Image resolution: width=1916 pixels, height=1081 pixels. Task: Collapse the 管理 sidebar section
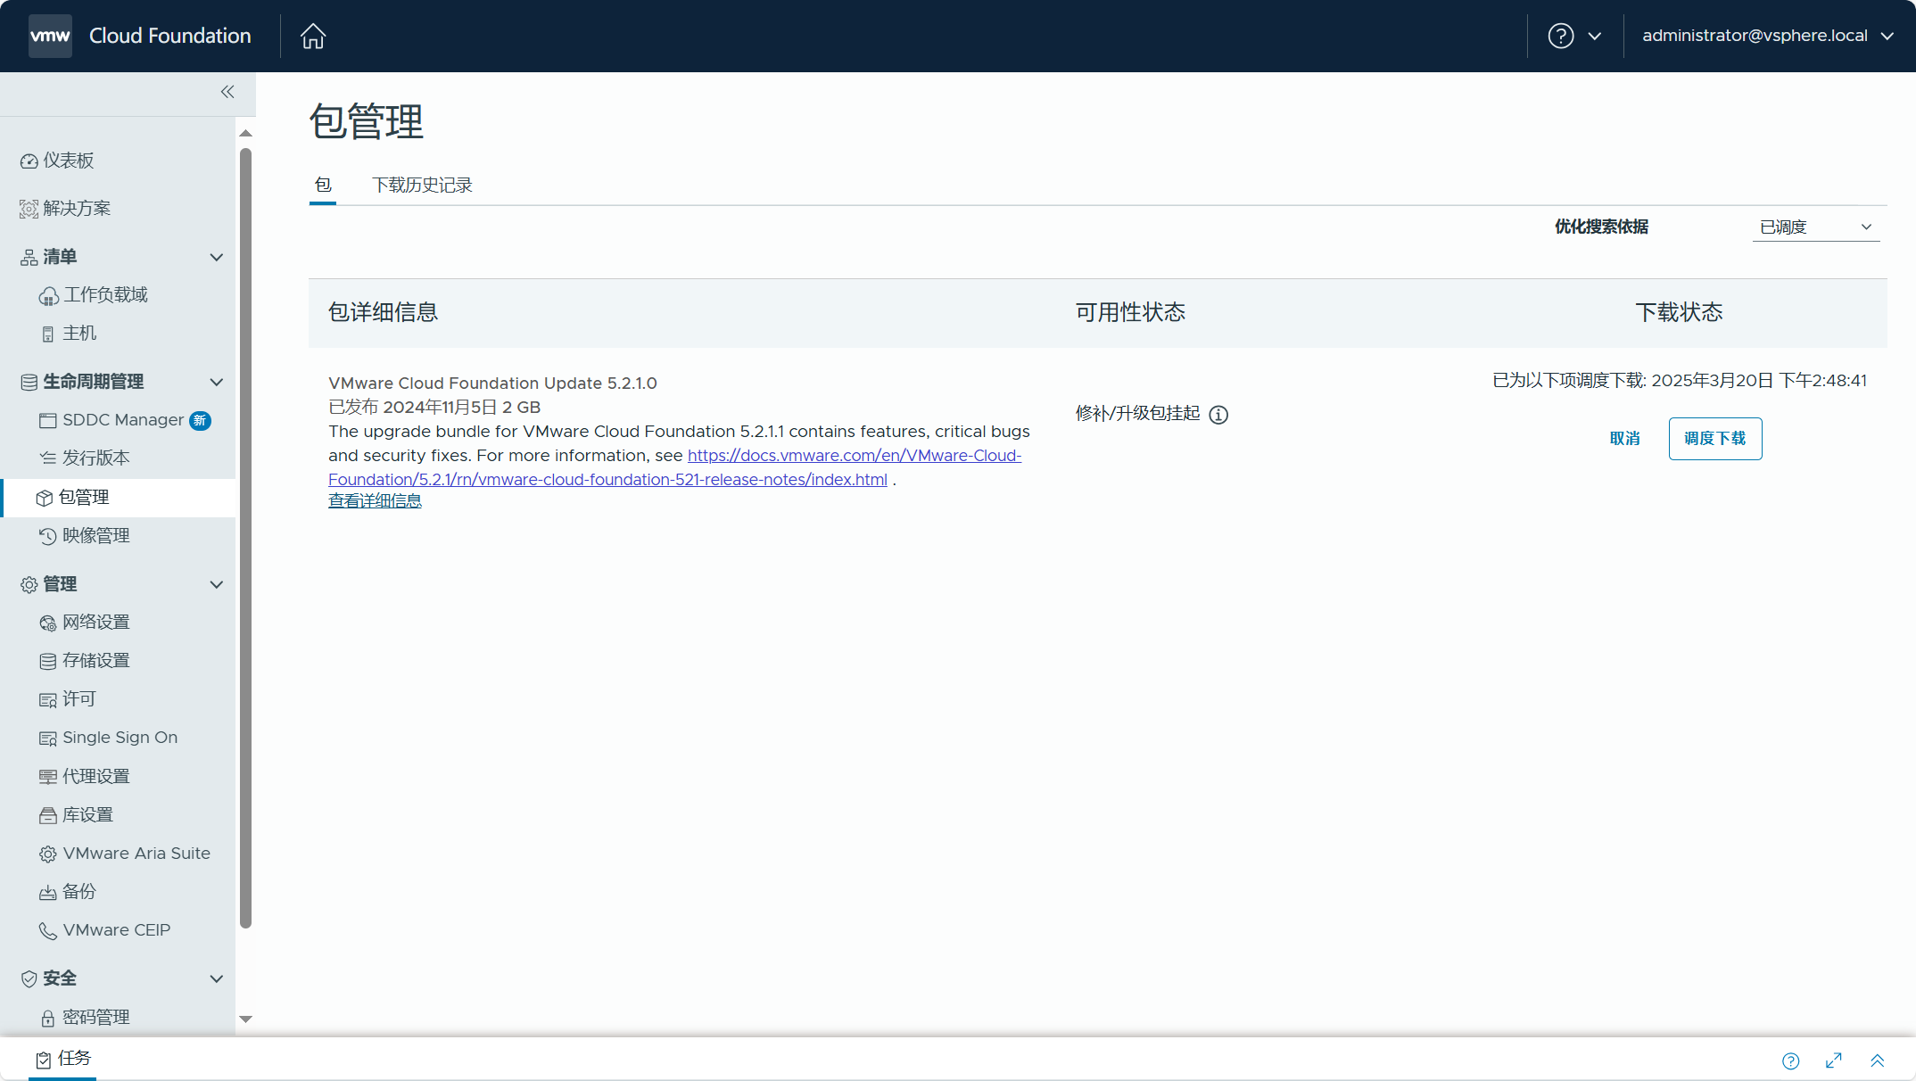tap(216, 584)
